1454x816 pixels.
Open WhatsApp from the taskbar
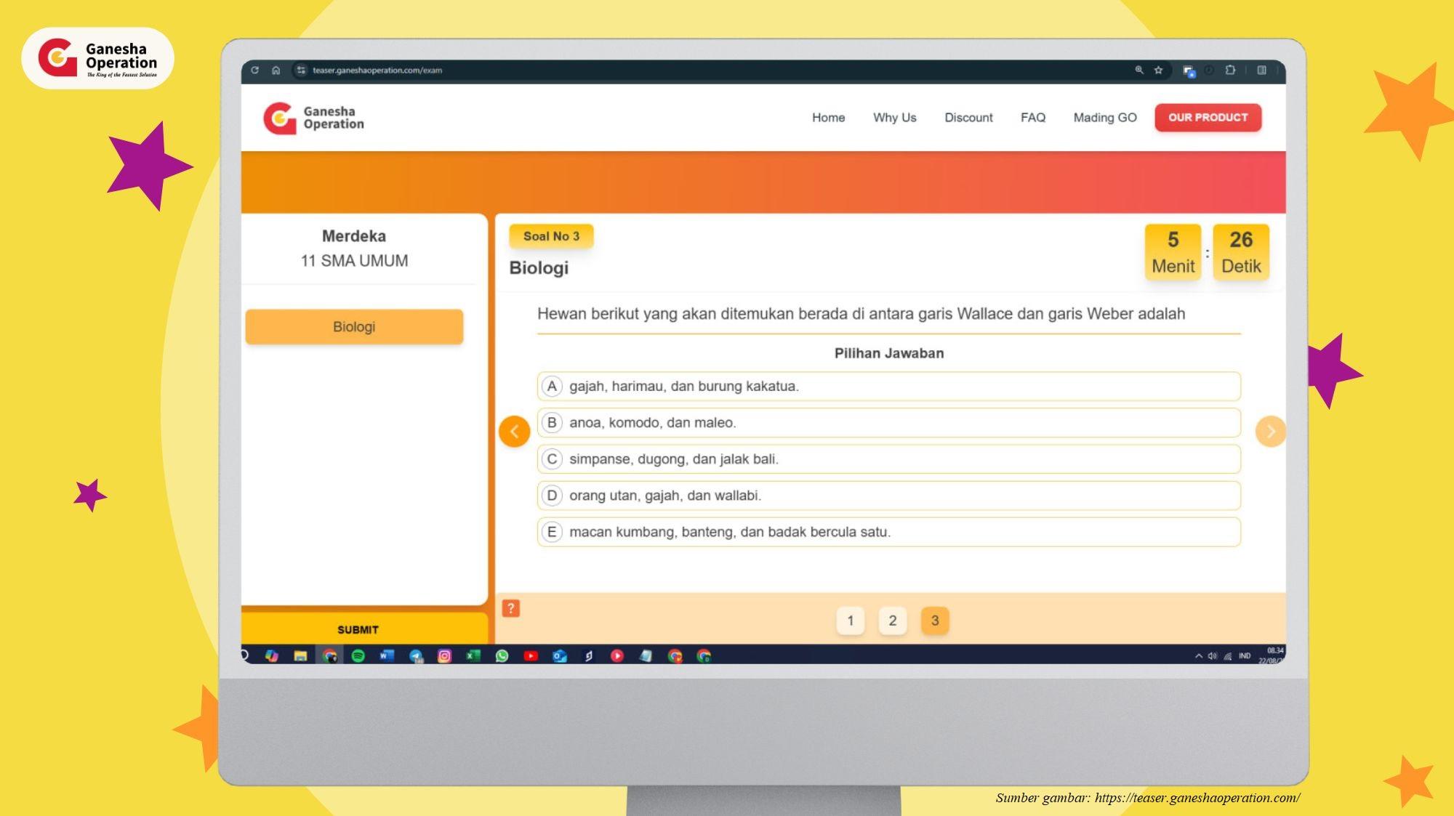[502, 656]
